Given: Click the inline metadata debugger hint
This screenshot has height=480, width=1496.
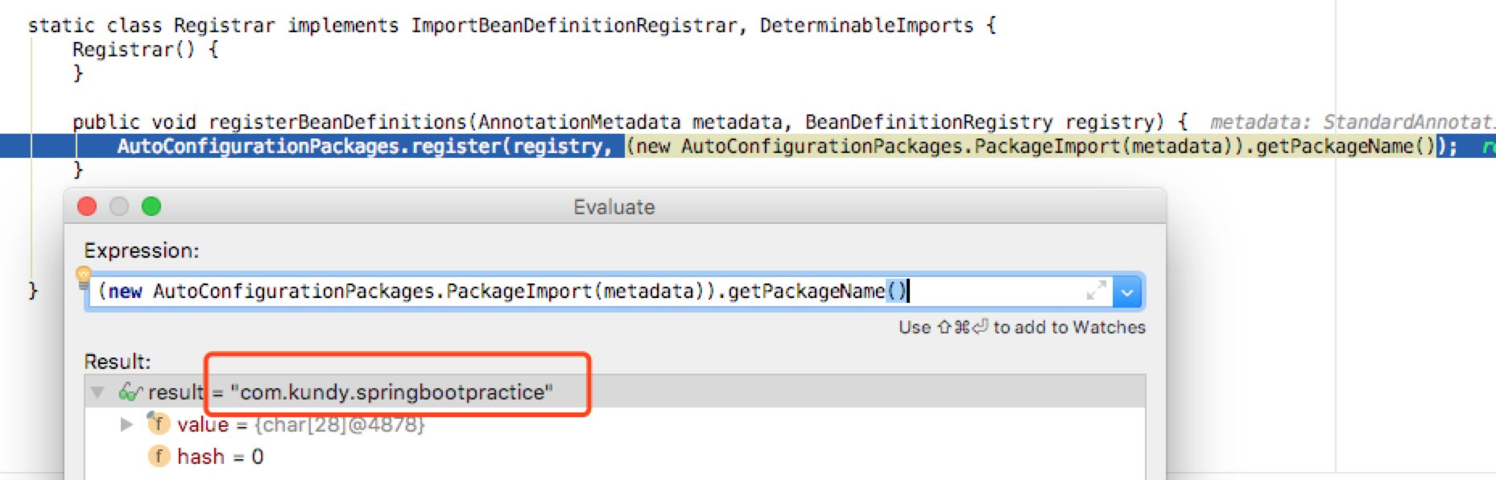Looking at the screenshot, I should (x=1353, y=122).
